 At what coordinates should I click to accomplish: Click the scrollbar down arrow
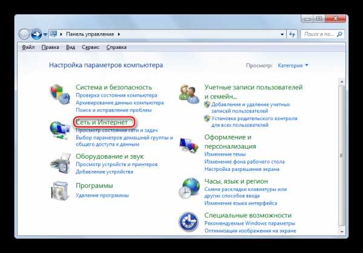click(x=341, y=231)
